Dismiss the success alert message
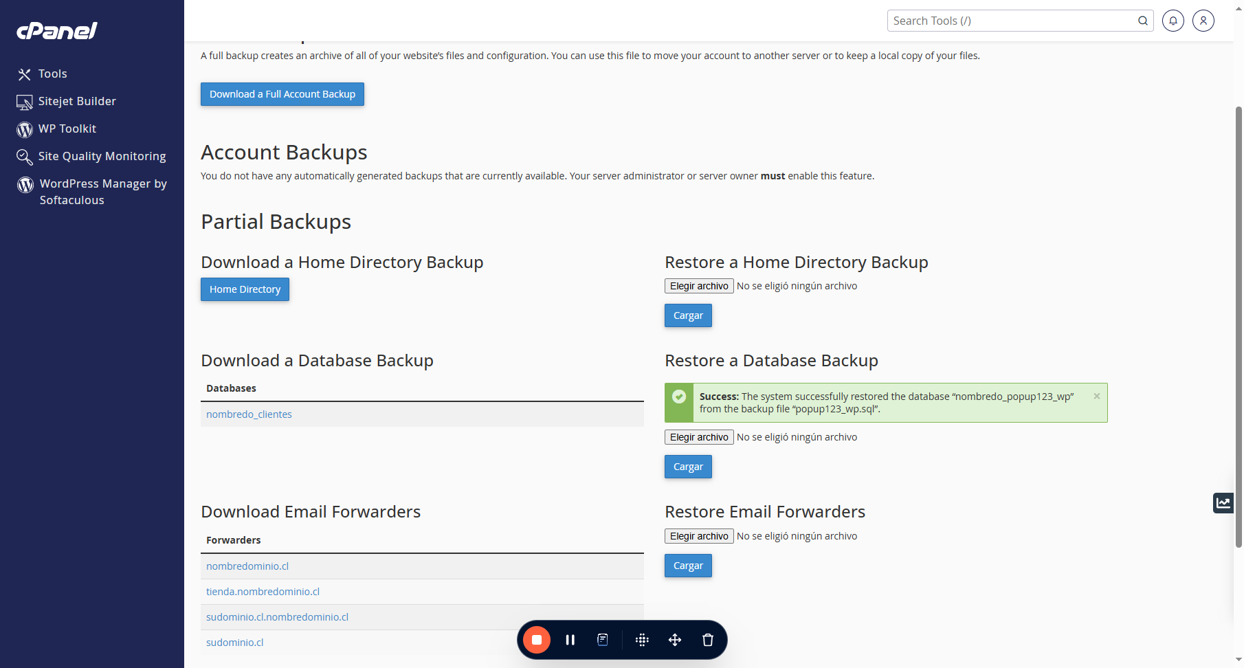The height and width of the screenshot is (668, 1244). coord(1097,396)
